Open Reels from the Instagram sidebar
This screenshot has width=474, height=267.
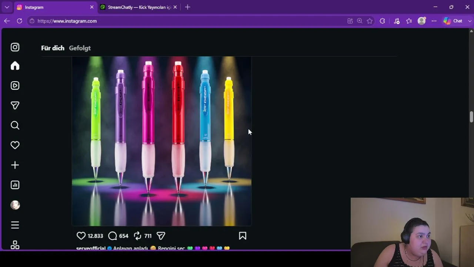(15, 86)
